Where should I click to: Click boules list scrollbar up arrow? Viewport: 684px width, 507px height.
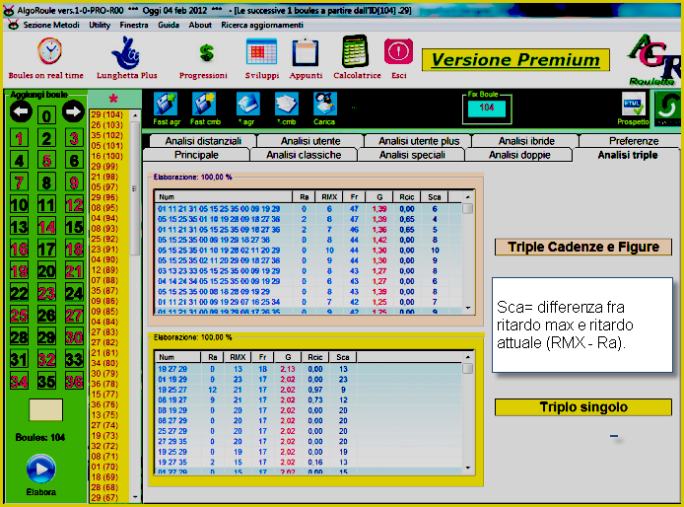tap(135, 115)
